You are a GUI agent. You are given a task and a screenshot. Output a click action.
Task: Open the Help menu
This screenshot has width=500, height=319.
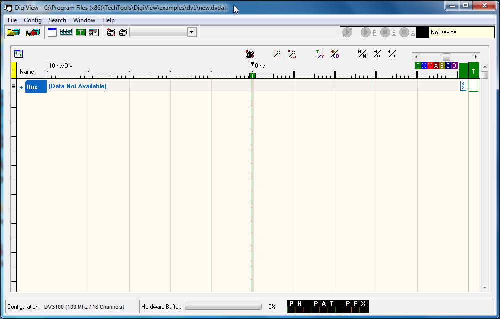point(108,20)
